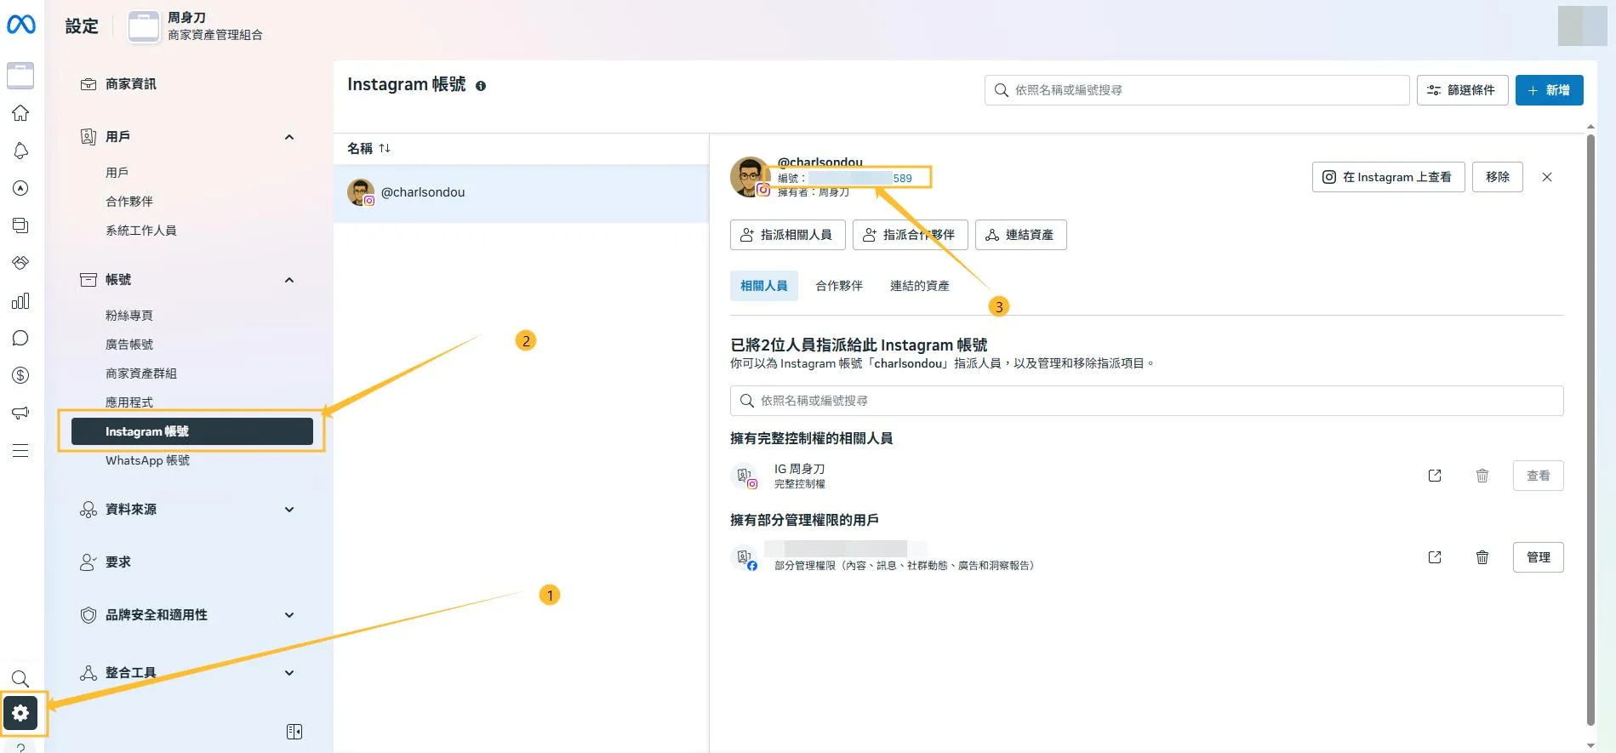
Task: Click the right panel vertical scrollbar
Action: (x=1590, y=425)
